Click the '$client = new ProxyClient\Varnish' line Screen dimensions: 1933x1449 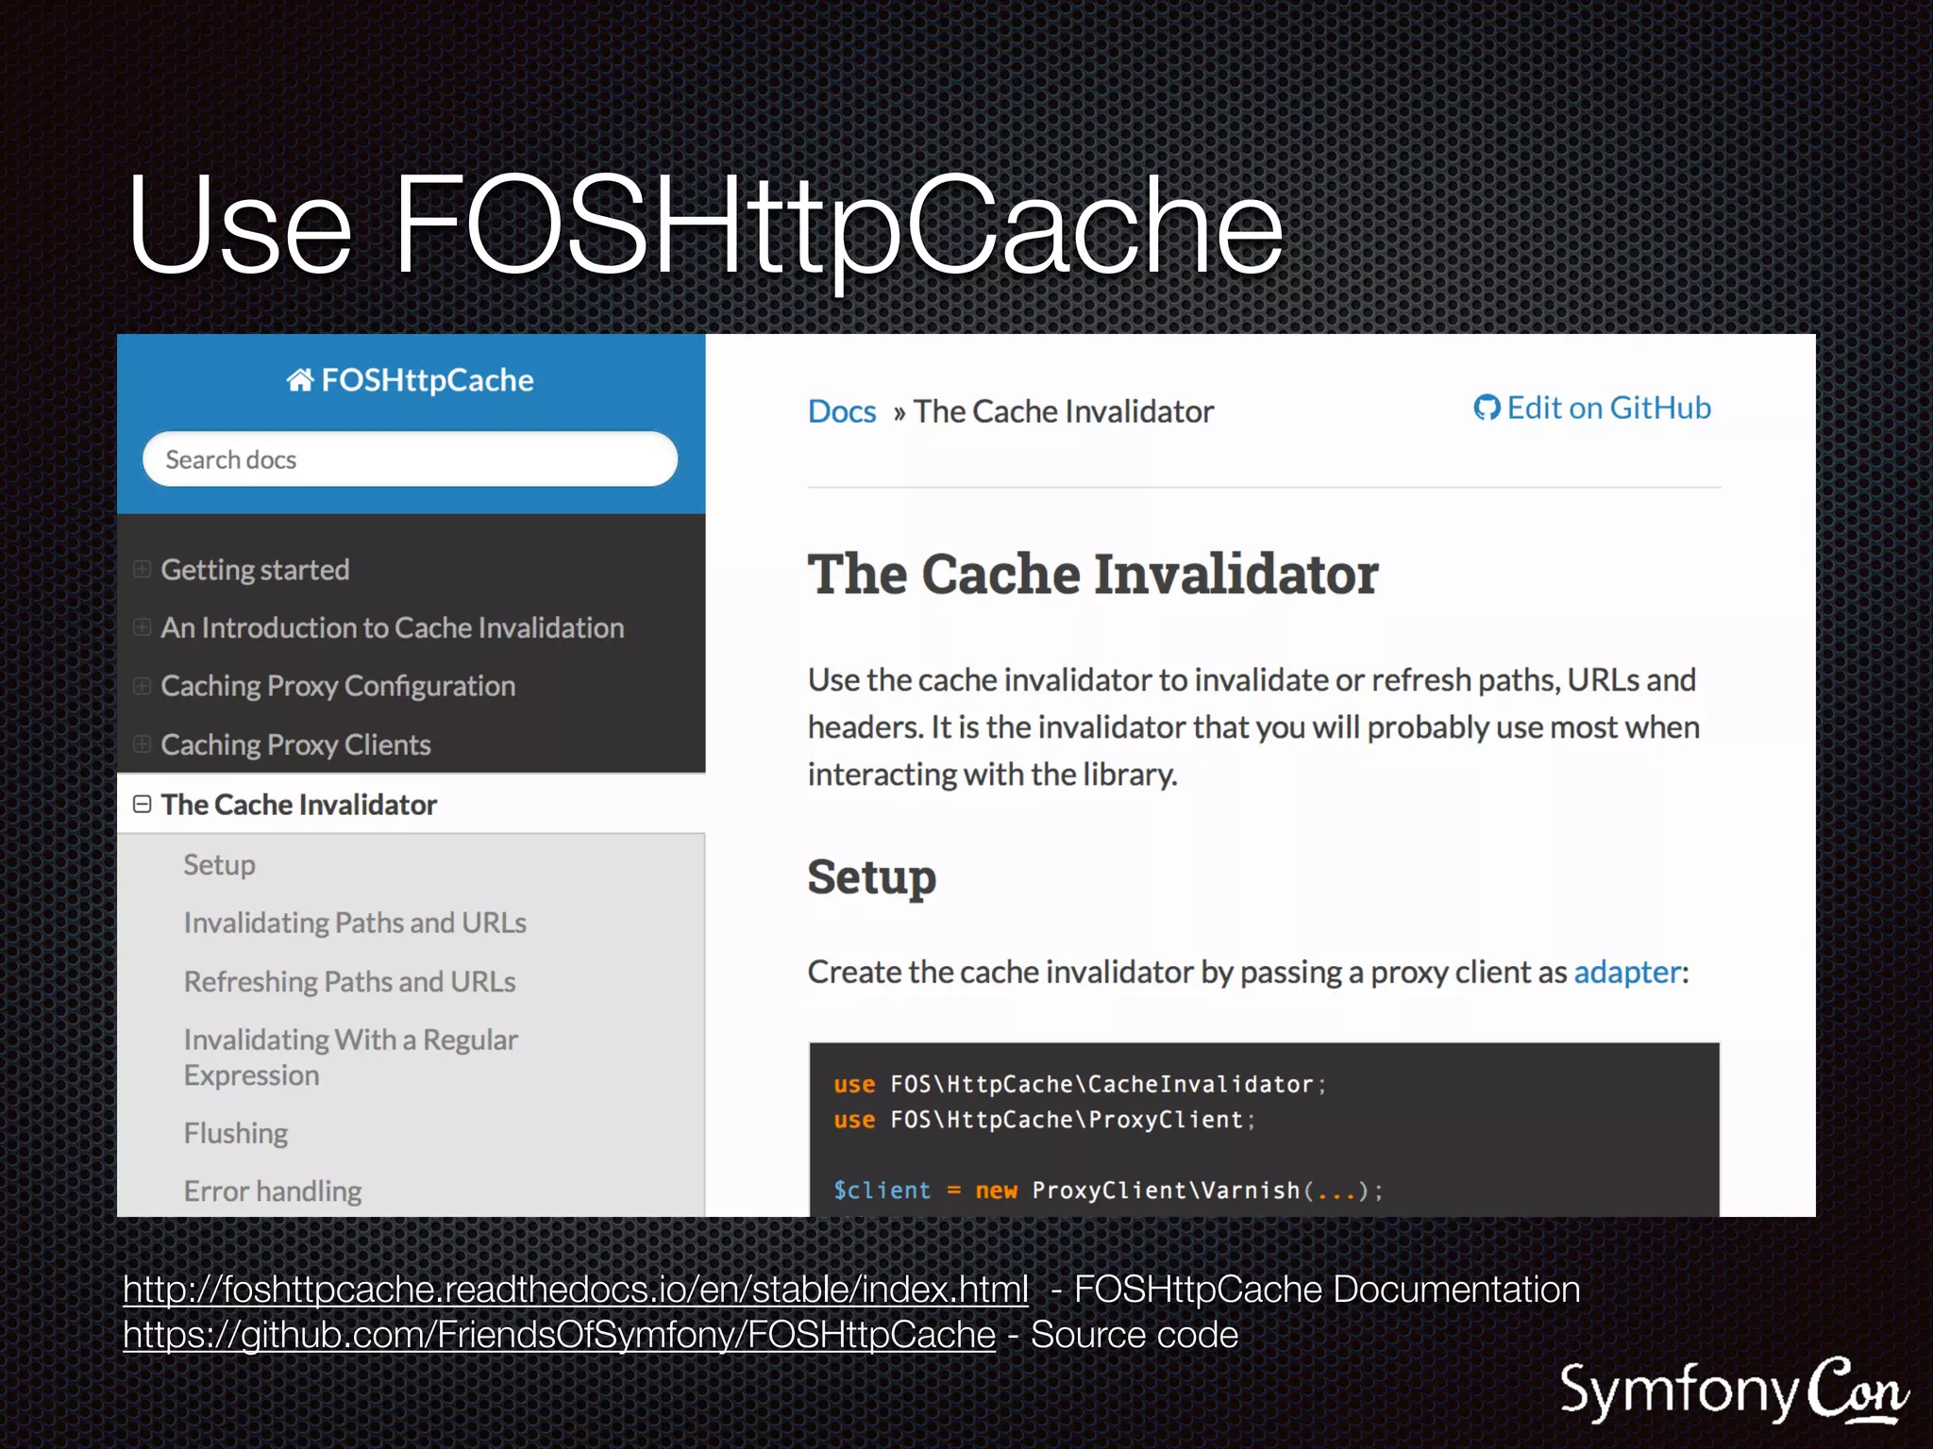coord(1108,1191)
